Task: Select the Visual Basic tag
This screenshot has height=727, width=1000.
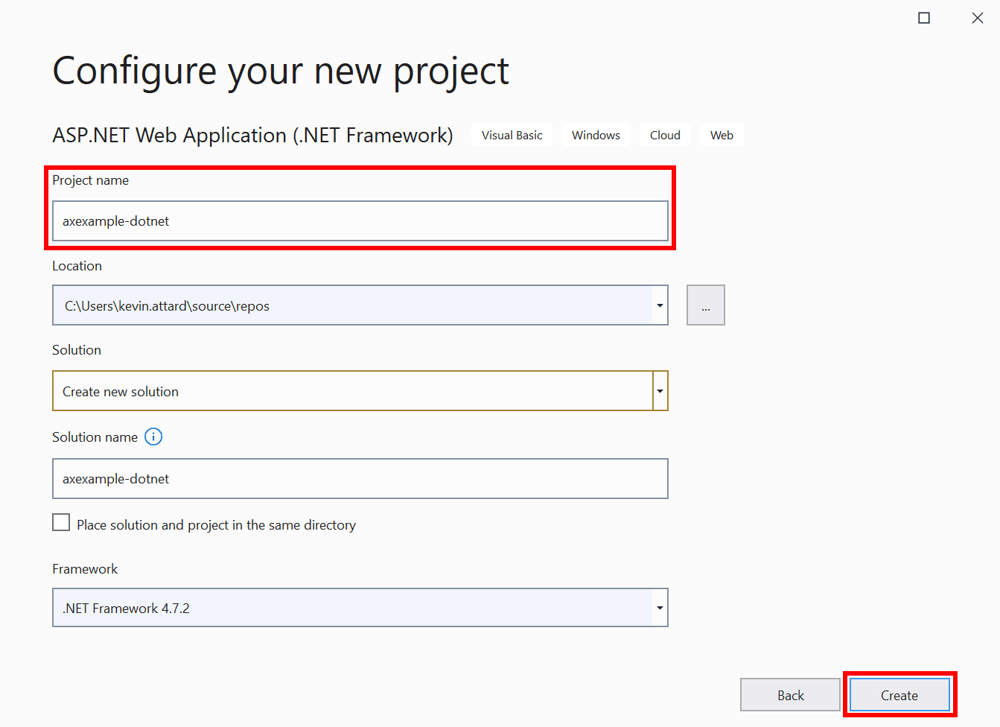Action: [512, 135]
